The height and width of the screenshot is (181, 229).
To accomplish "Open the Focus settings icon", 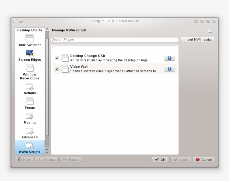I will point(30,101).
